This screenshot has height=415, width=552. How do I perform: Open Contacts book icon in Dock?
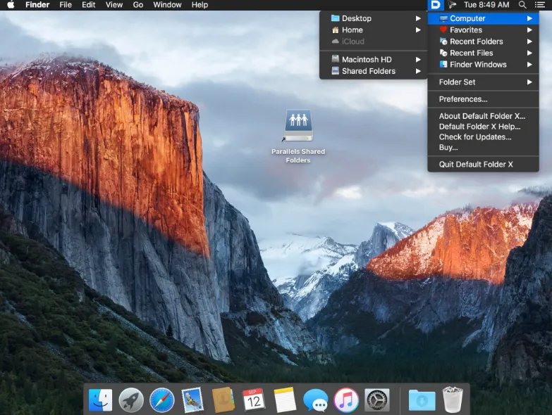223,400
